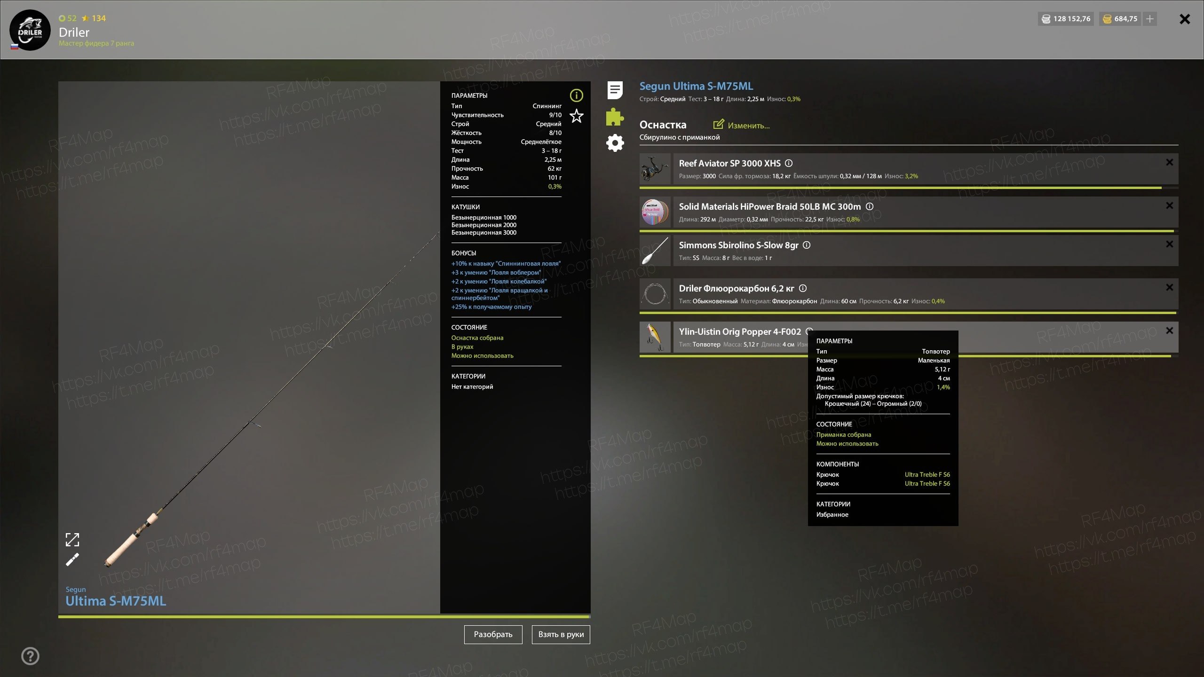Click the star rating 134
Viewport: 1204px width, 677px height.
point(94,18)
